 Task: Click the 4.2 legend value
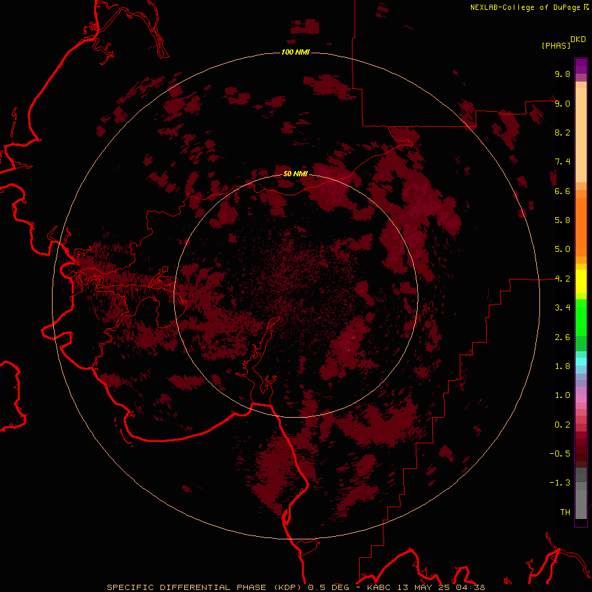tap(562, 279)
